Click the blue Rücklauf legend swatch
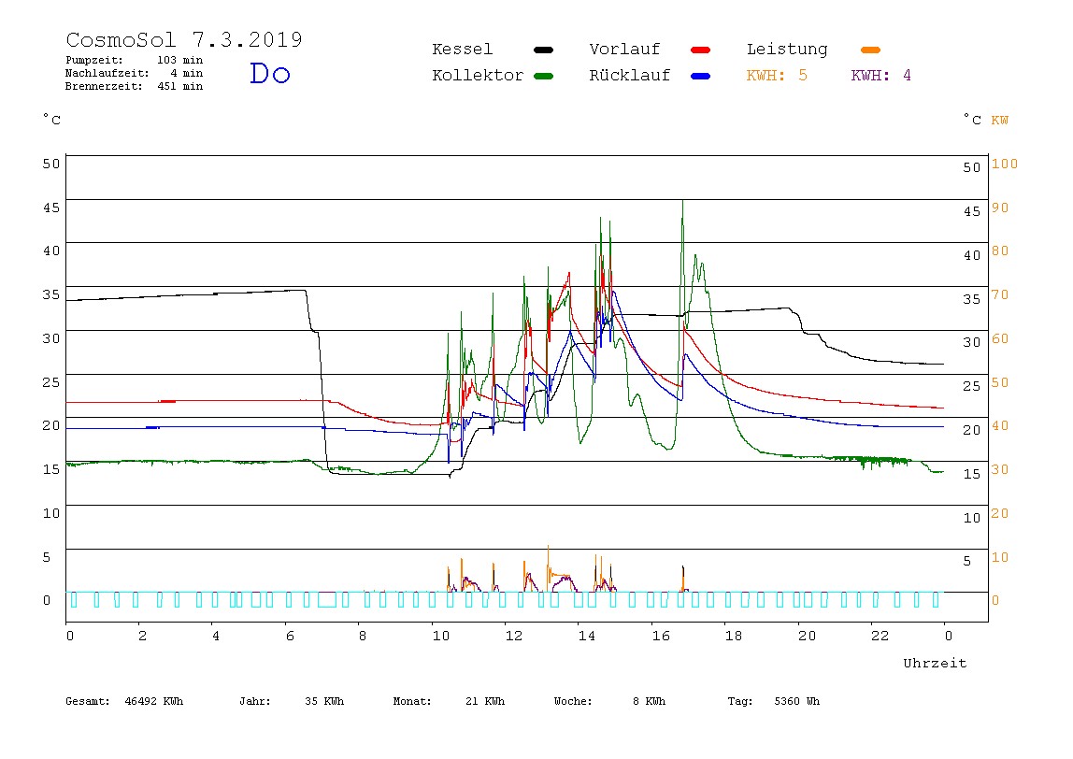Viewport: 1073px width, 759px height. [701, 76]
